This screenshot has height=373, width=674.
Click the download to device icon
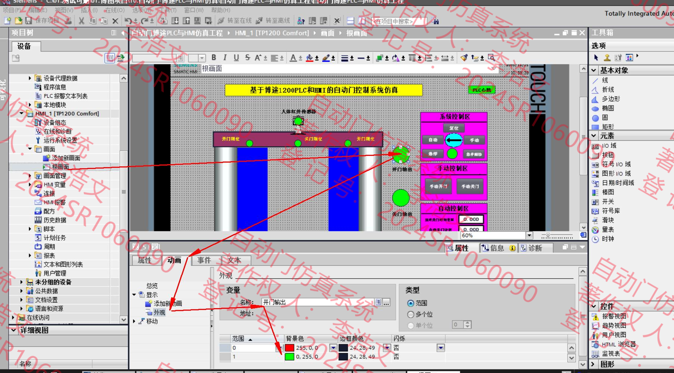175,21
